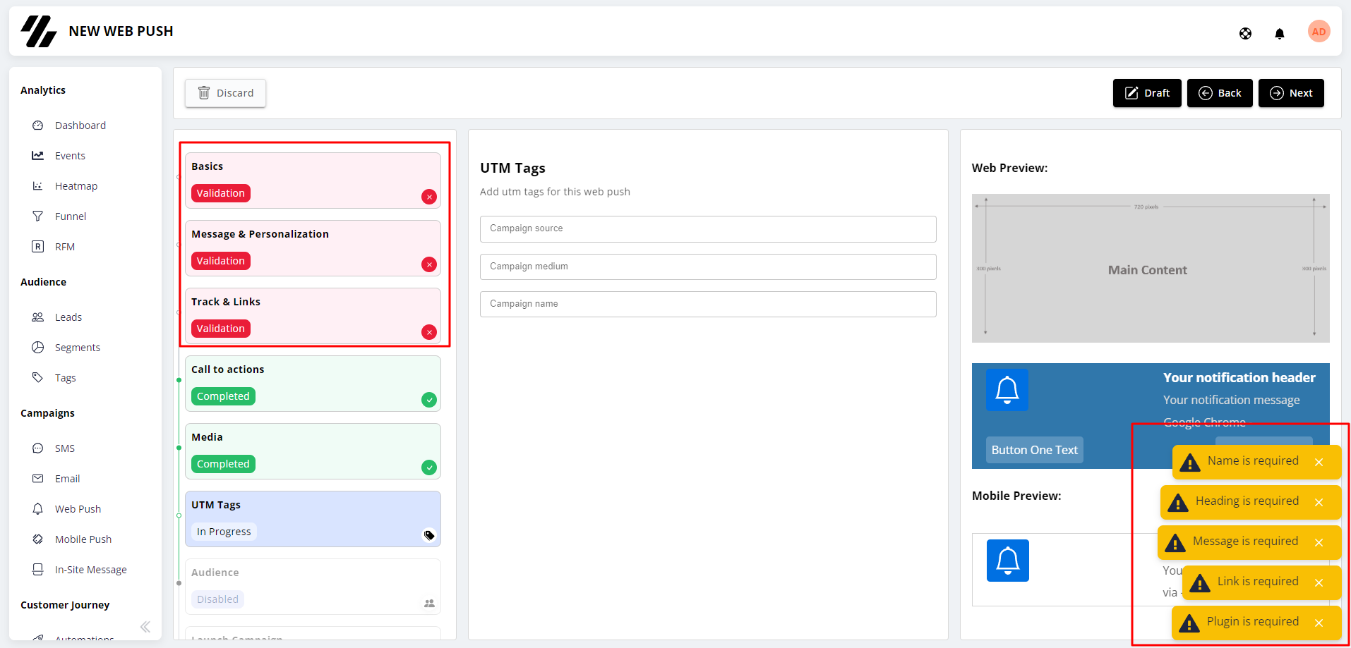Open Dashboard from the sidebar
1351x648 pixels.
pyautogui.click(x=80, y=126)
